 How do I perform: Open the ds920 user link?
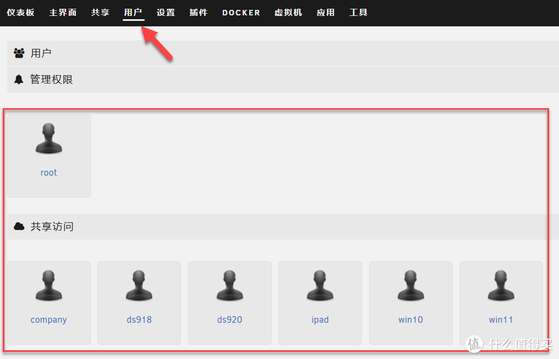click(229, 319)
